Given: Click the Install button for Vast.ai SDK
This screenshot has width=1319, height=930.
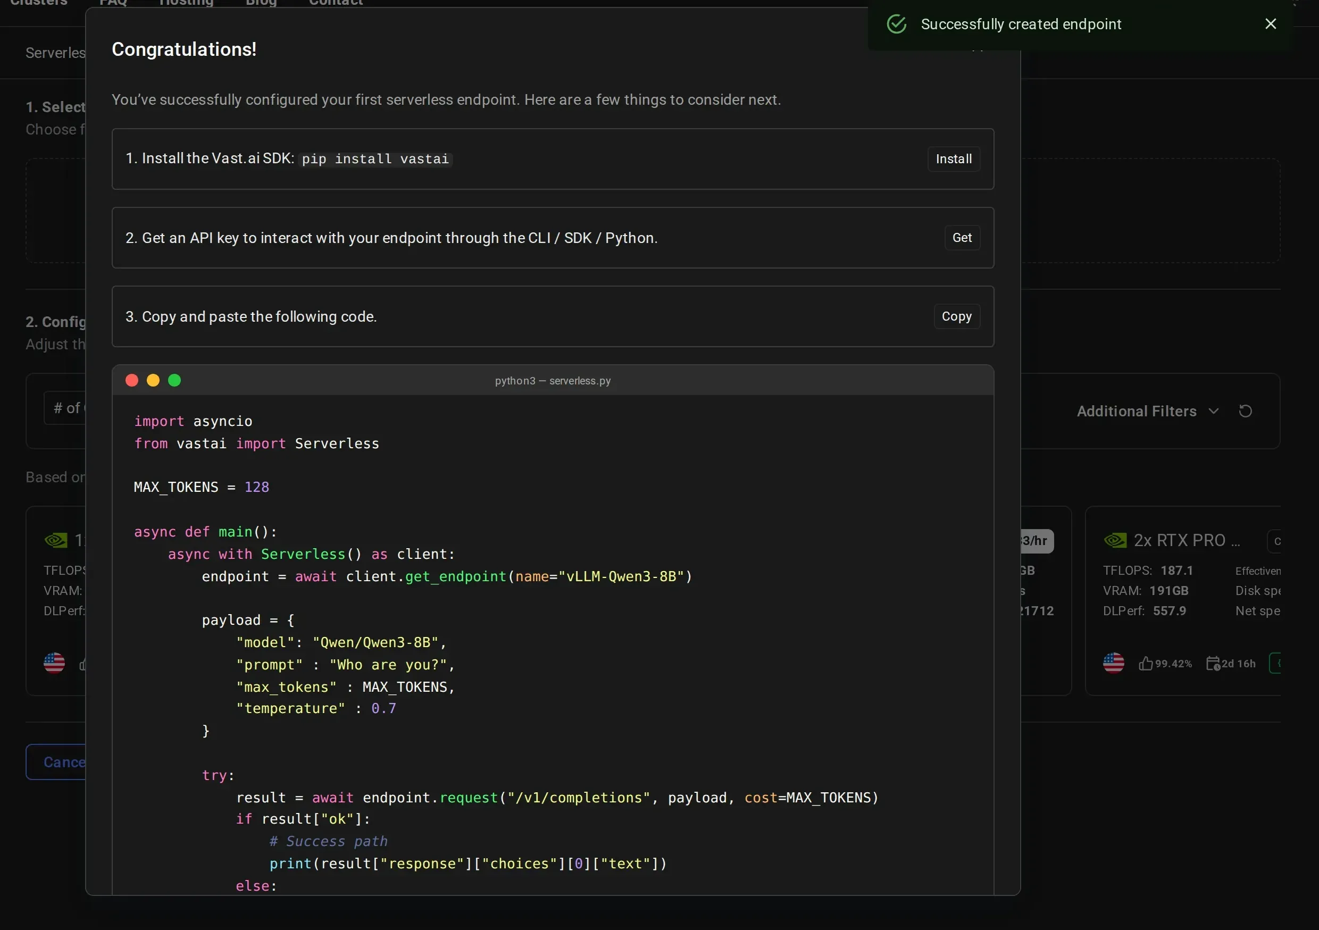Looking at the screenshot, I should click(954, 158).
